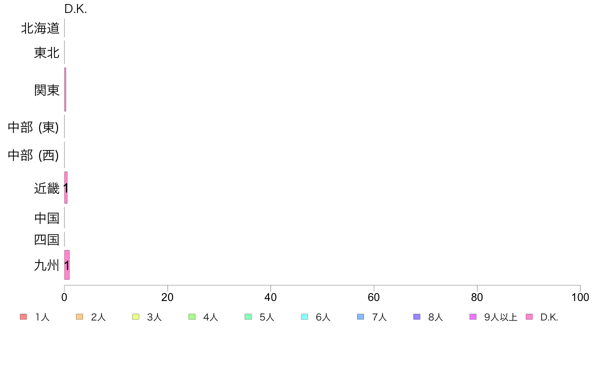Click the 東北 axis label

pos(46,52)
